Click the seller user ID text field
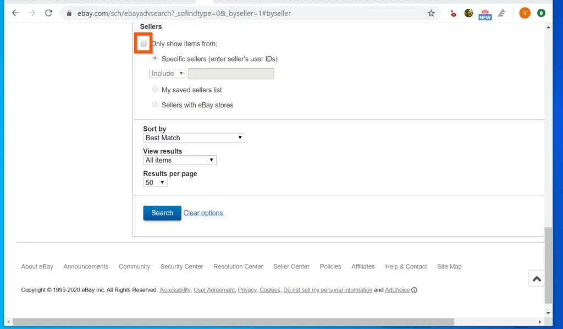The image size is (563, 329). click(231, 73)
